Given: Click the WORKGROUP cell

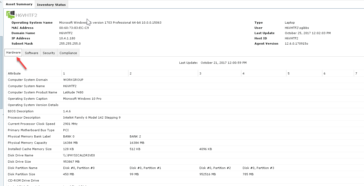Looking at the screenshot, I should click(x=73, y=80).
